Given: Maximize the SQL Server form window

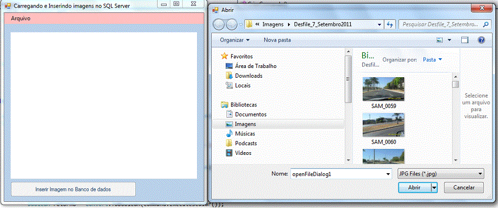Looking at the screenshot, I should pos(176,4).
